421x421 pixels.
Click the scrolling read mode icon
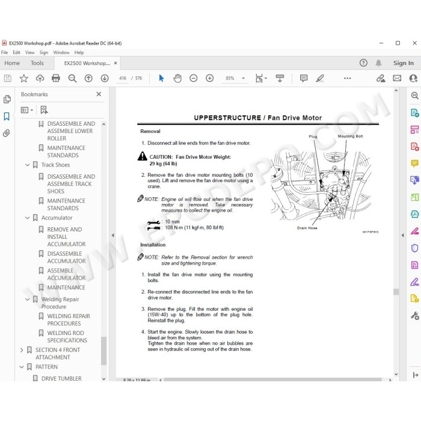click(x=280, y=78)
